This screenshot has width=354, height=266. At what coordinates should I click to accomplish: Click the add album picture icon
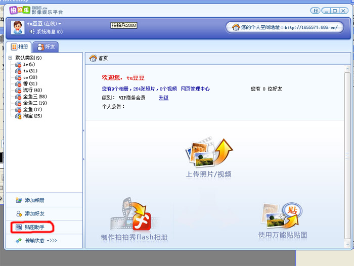(x=19, y=200)
